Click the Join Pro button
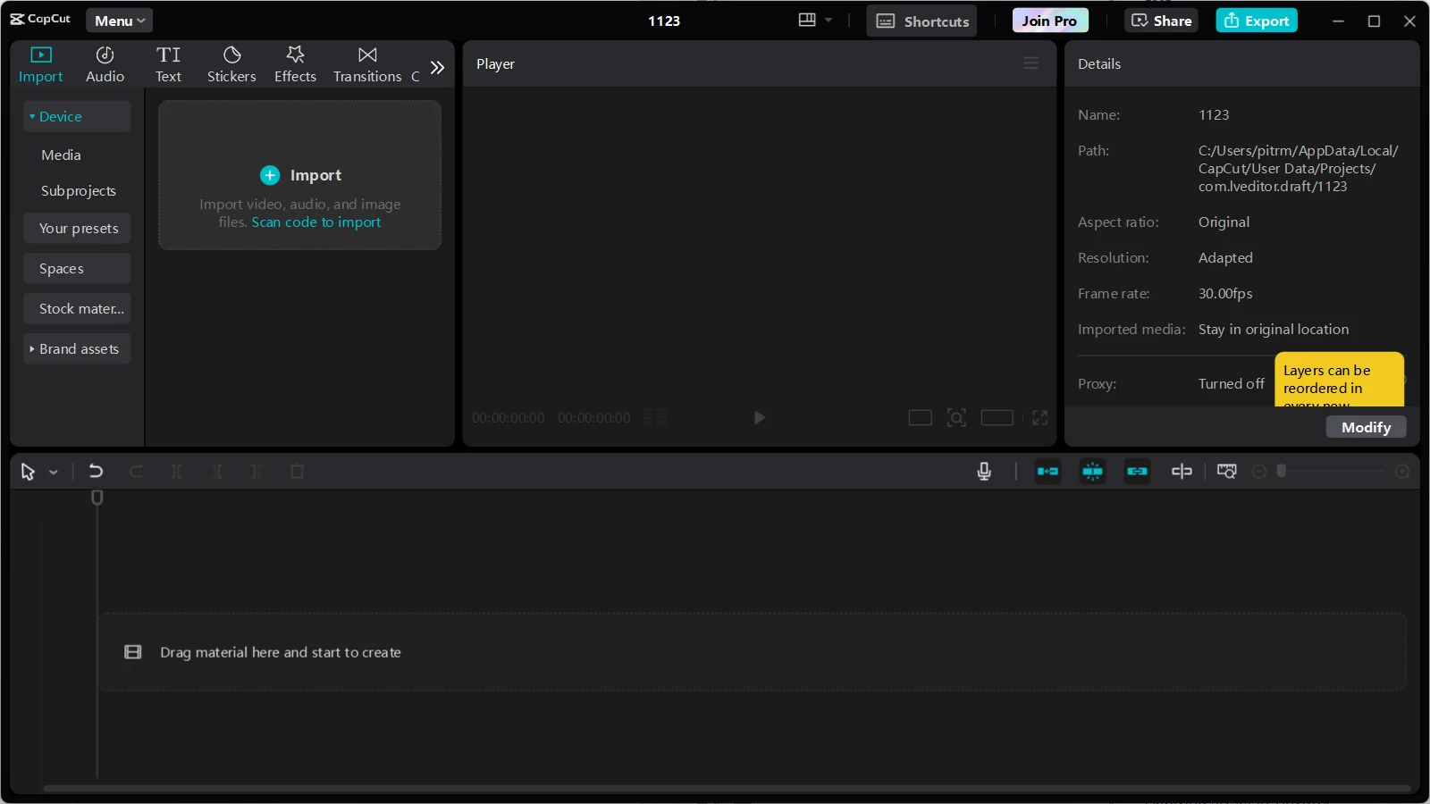Screen dimensions: 1430x804 pyautogui.click(x=1050, y=21)
